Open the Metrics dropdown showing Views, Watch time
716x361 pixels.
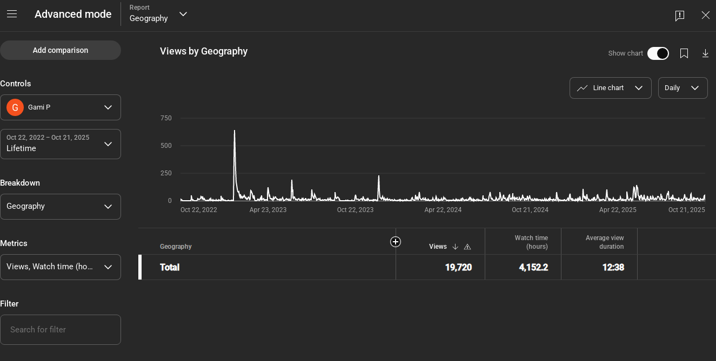pyautogui.click(x=61, y=267)
